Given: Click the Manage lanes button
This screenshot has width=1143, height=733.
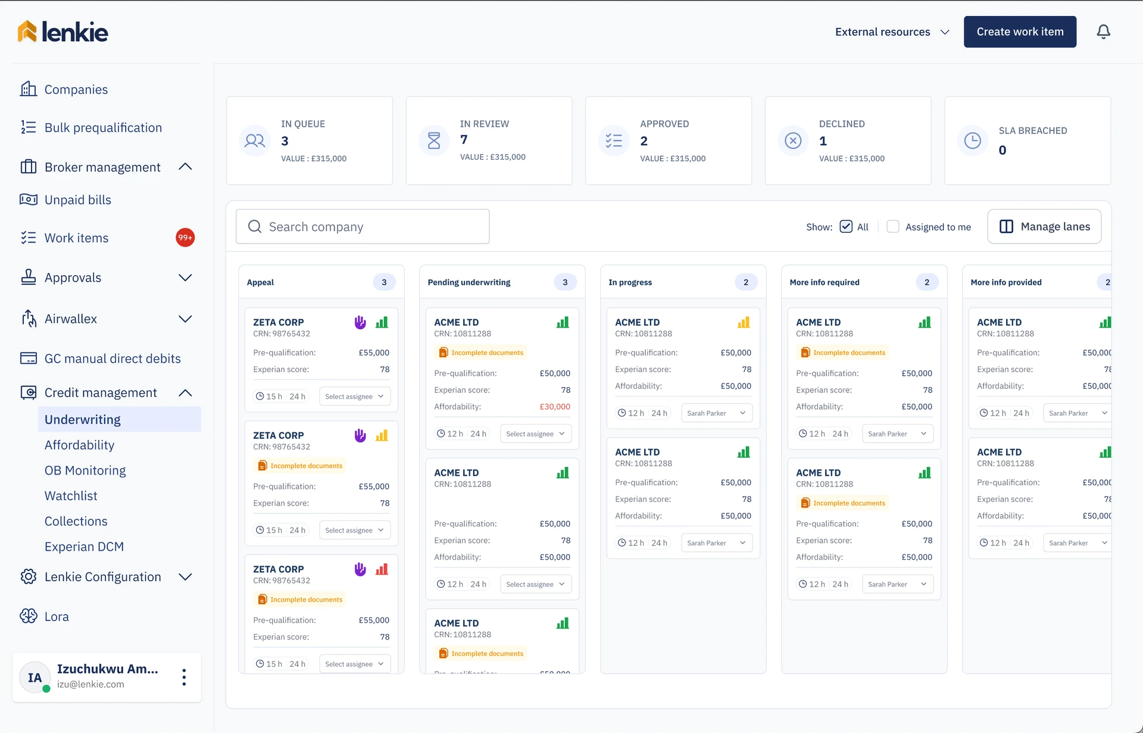Looking at the screenshot, I should [x=1044, y=226].
